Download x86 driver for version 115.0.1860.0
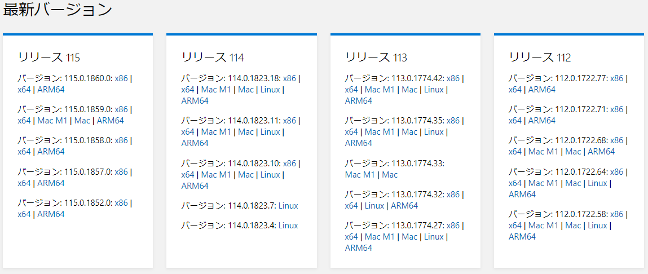This screenshot has height=274, width=648. pos(121,78)
